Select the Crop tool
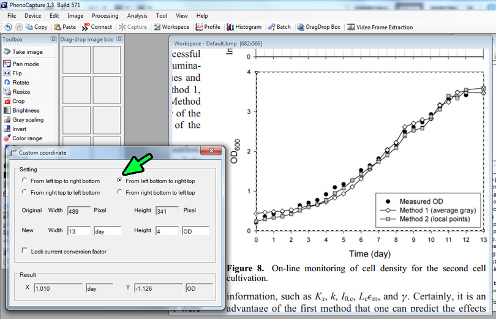 point(18,101)
